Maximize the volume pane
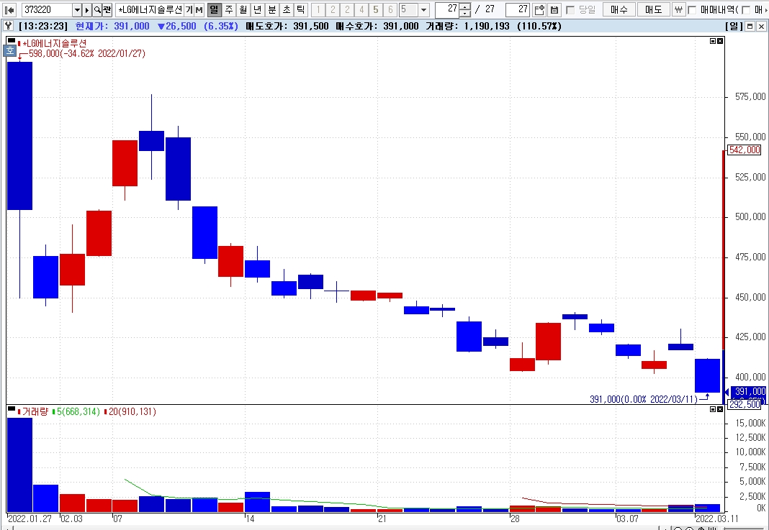The image size is (769, 530). [x=713, y=409]
